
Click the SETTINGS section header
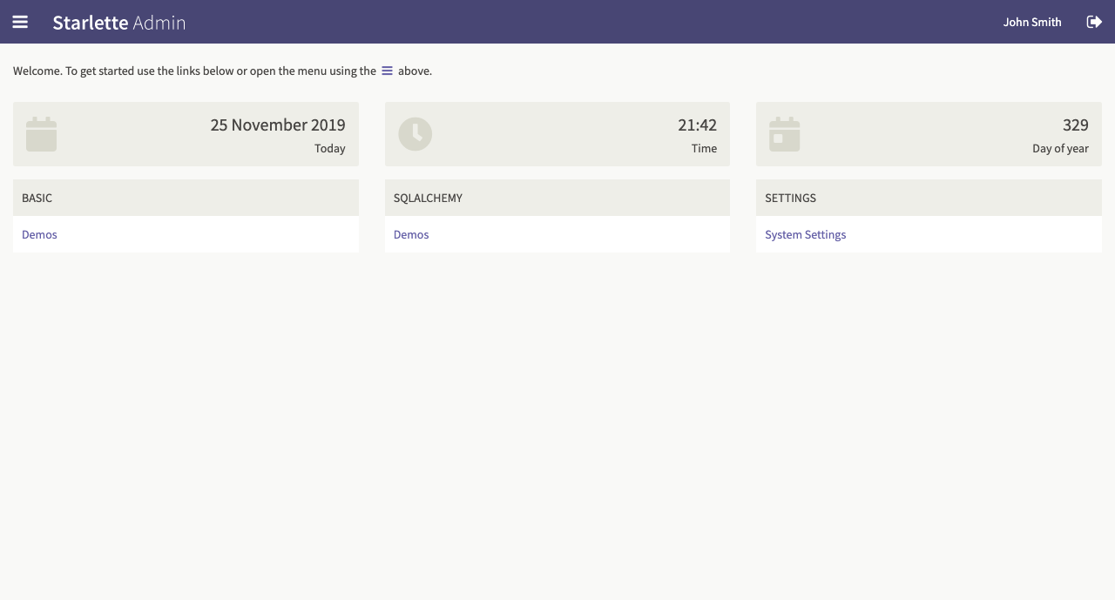coord(790,198)
